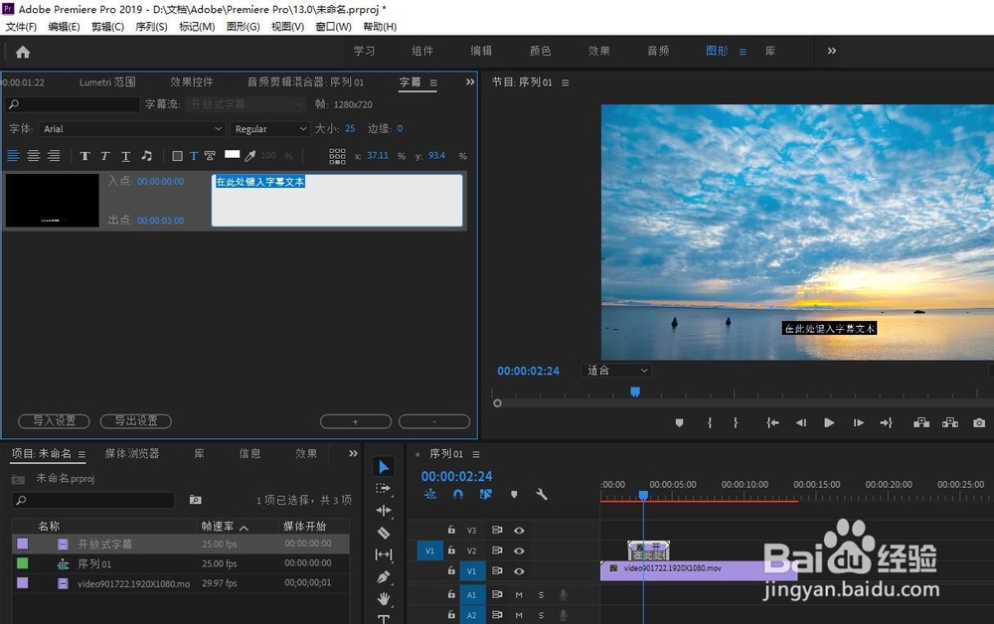Open the 适合 zoom level dropdown
The height and width of the screenshot is (624, 994).
(x=616, y=369)
